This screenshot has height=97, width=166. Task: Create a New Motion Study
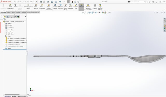click(66, 7)
